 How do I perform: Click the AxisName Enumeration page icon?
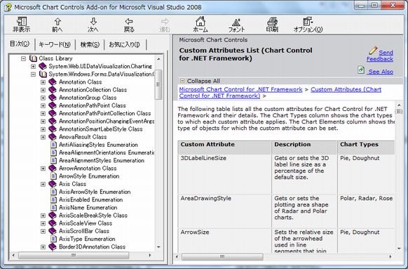coord(53,207)
